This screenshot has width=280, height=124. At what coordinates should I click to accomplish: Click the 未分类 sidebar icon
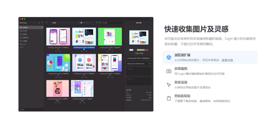21,31
